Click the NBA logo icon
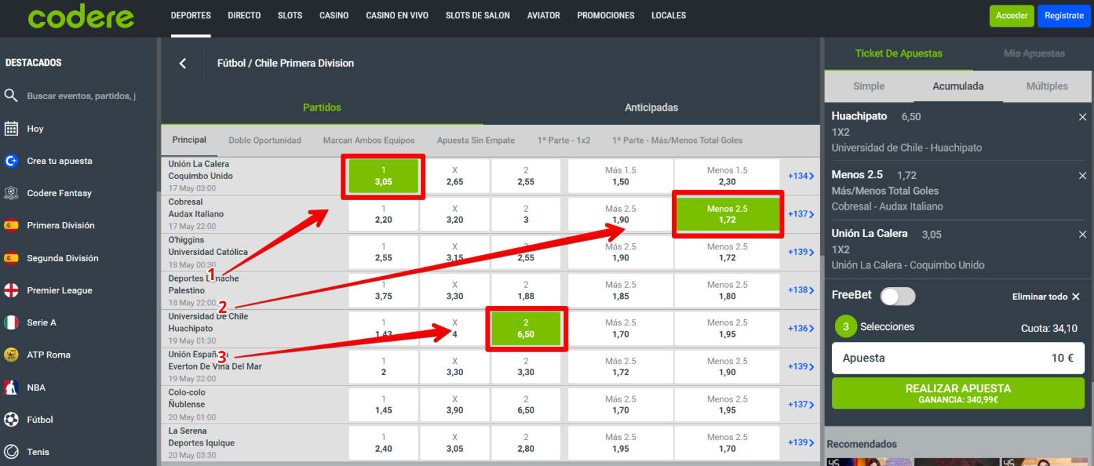1094x466 pixels. tap(11, 387)
